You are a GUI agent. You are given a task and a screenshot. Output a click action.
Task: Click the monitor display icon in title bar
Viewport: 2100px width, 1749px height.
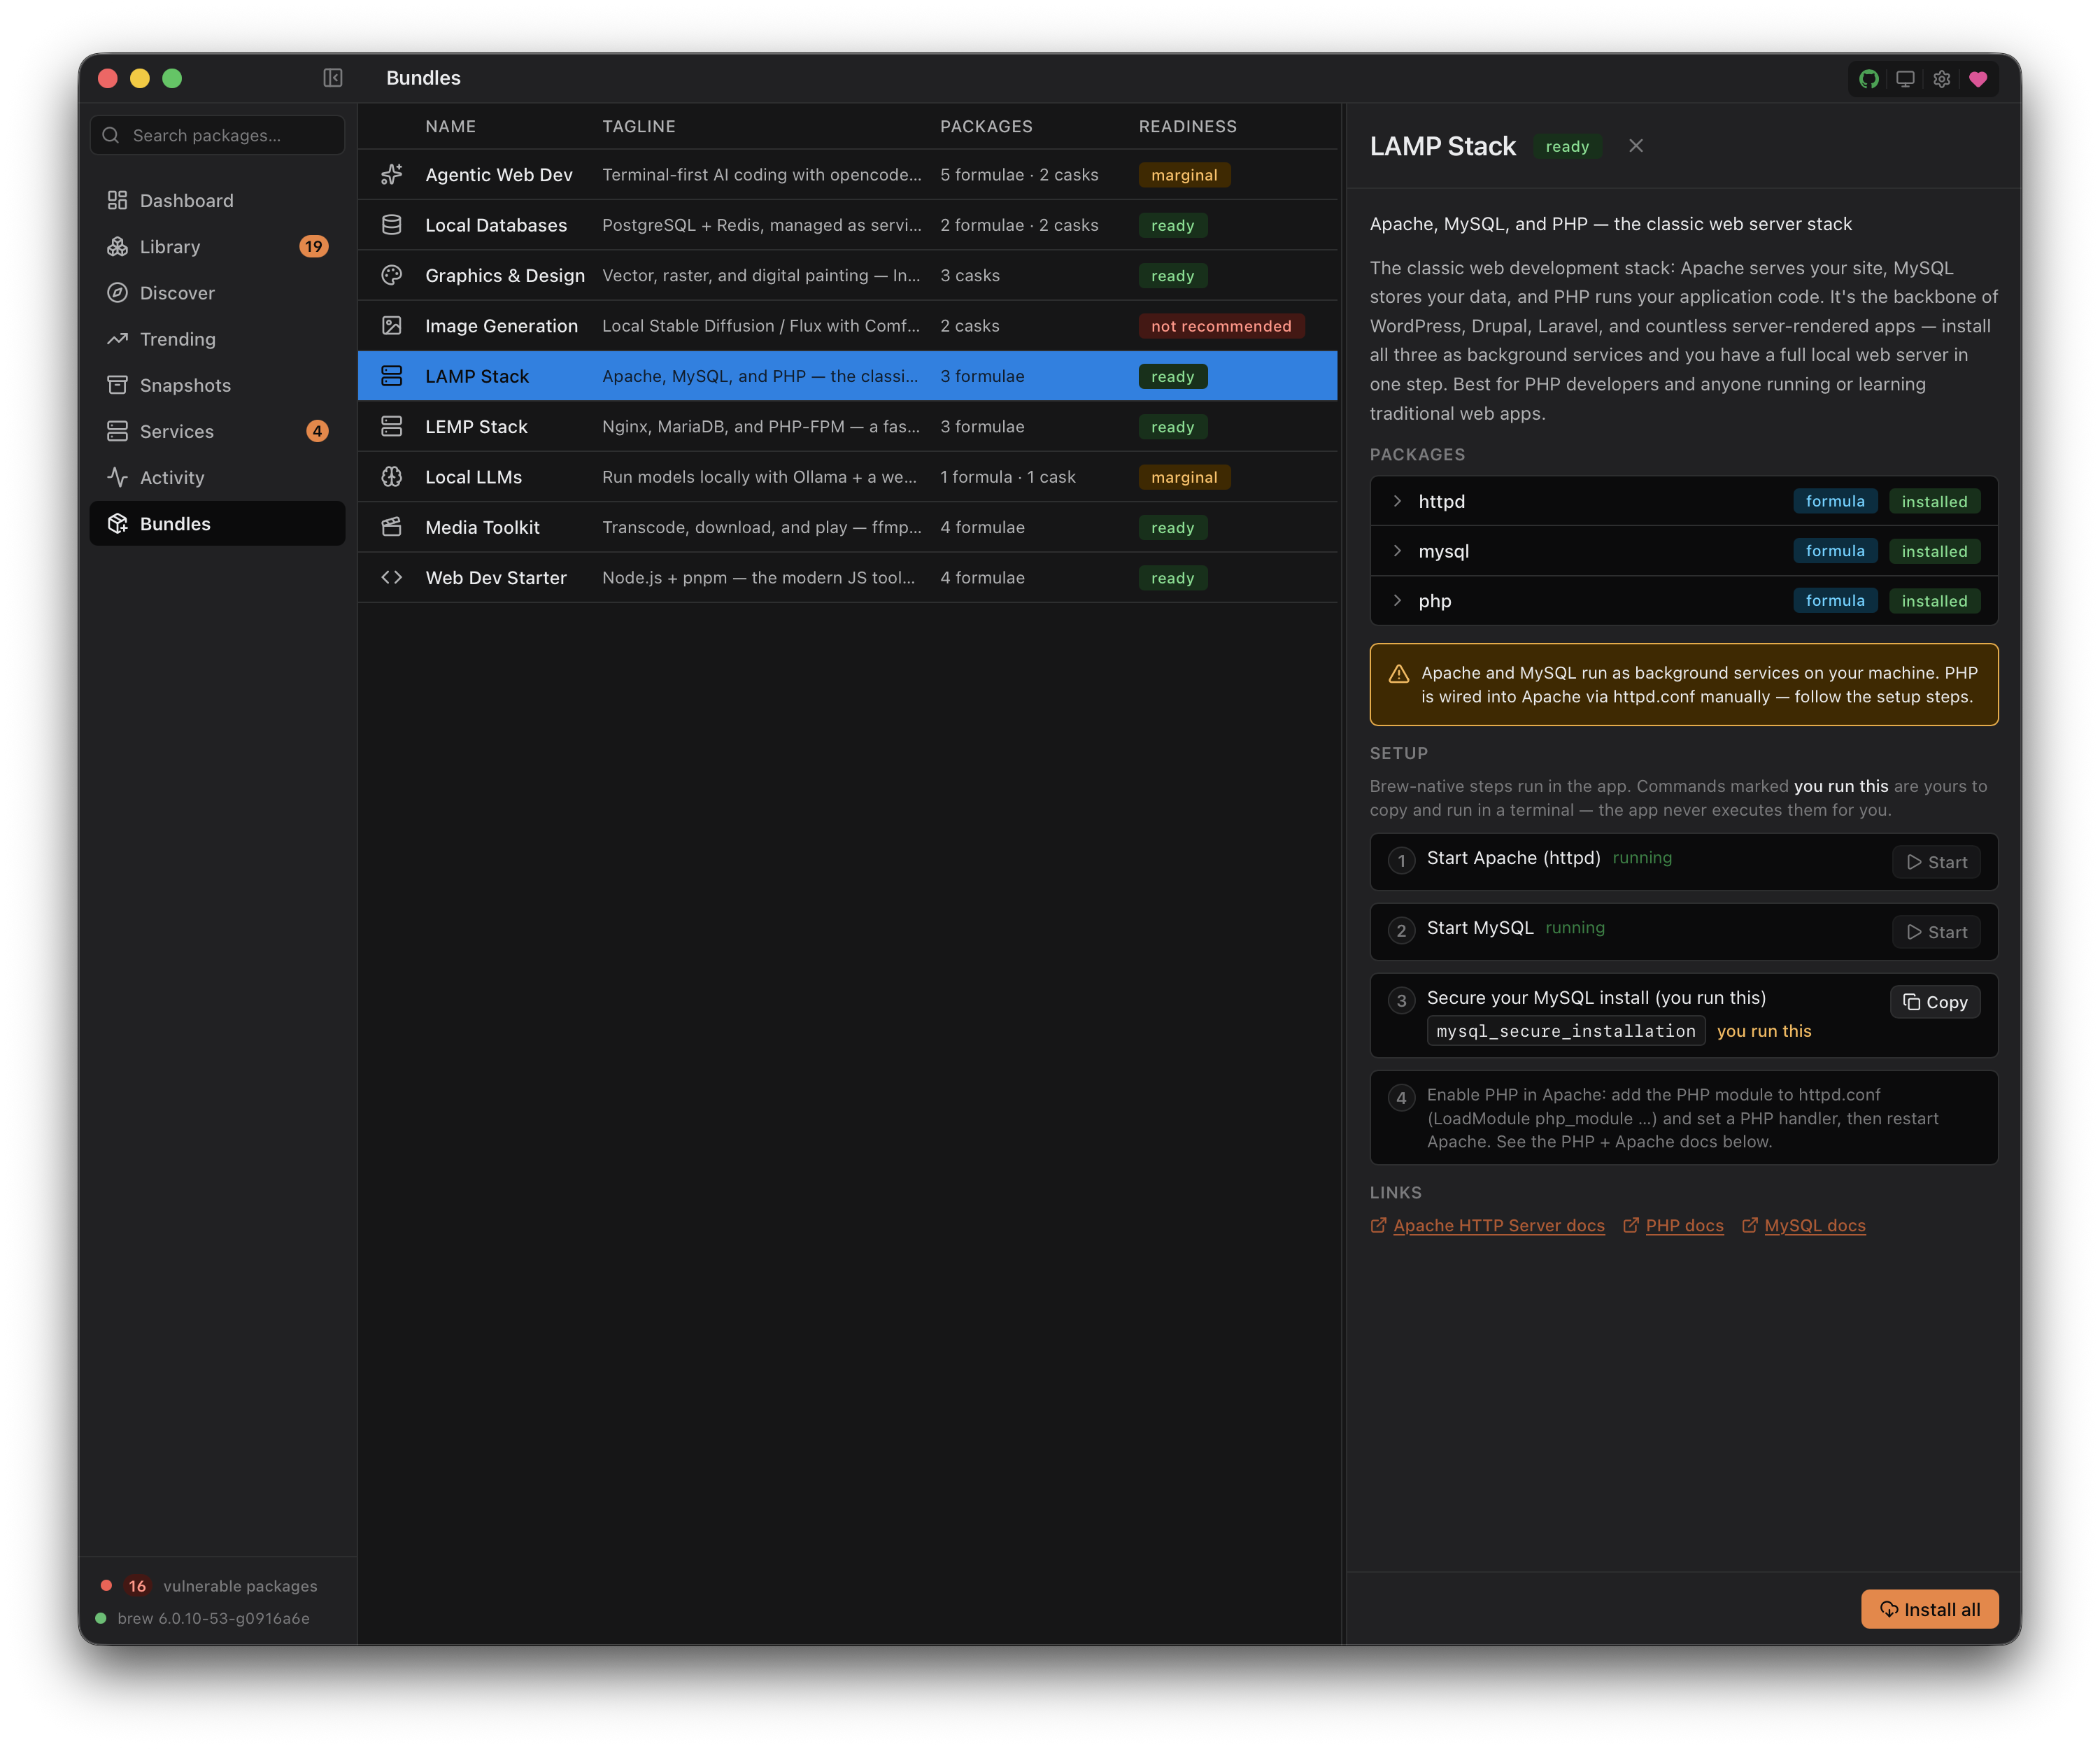coord(1905,79)
